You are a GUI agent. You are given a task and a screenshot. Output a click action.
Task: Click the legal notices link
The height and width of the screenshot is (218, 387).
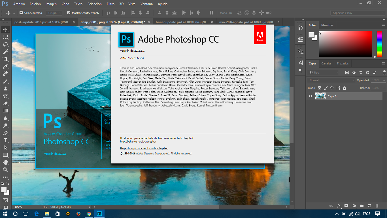click(144, 148)
